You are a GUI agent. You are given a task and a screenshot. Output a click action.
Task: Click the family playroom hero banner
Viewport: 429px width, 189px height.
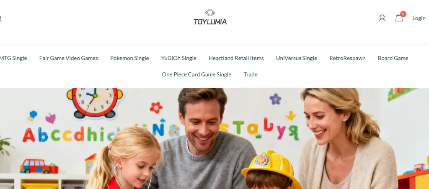point(214,138)
